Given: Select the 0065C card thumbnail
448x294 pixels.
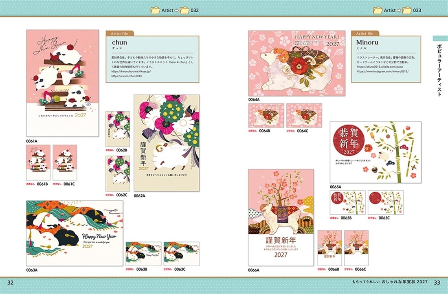Looking at the screenshot, I should [386, 202].
